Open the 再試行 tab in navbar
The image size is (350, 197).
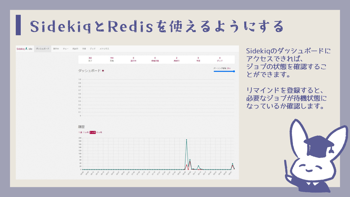(75, 49)
